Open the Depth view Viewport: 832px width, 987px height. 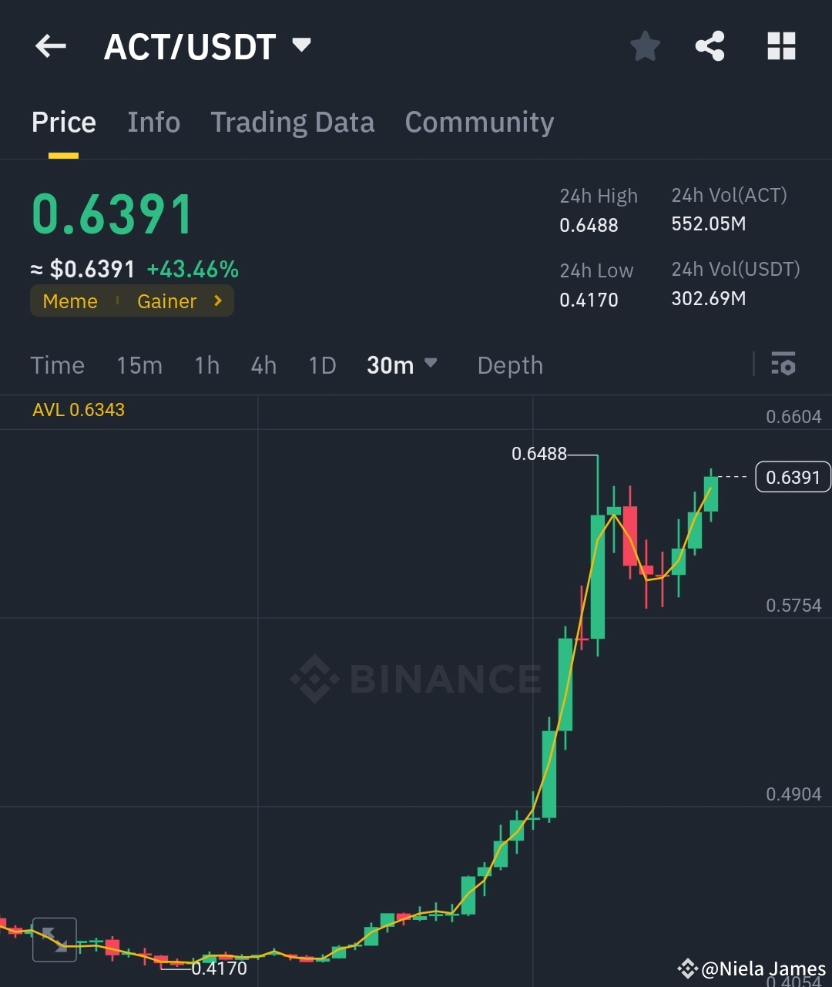(509, 365)
